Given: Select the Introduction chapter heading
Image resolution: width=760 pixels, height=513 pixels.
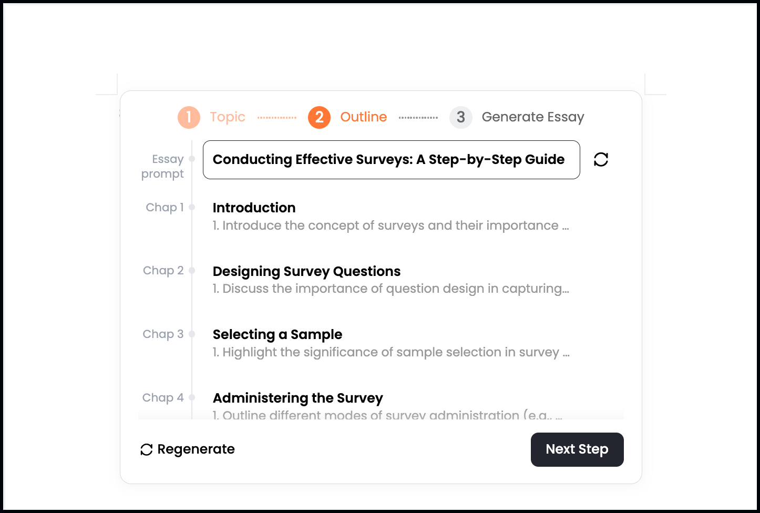Looking at the screenshot, I should 254,208.
